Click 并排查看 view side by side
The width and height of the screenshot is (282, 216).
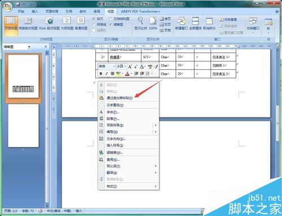[x=228, y=20]
